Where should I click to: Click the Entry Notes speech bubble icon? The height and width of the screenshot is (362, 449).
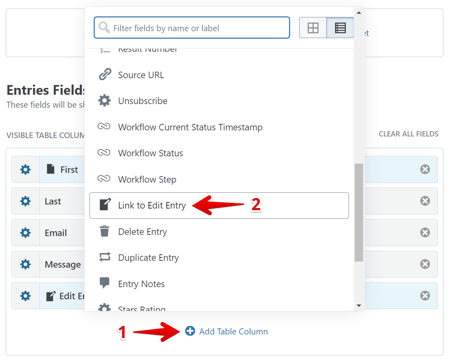click(x=104, y=283)
